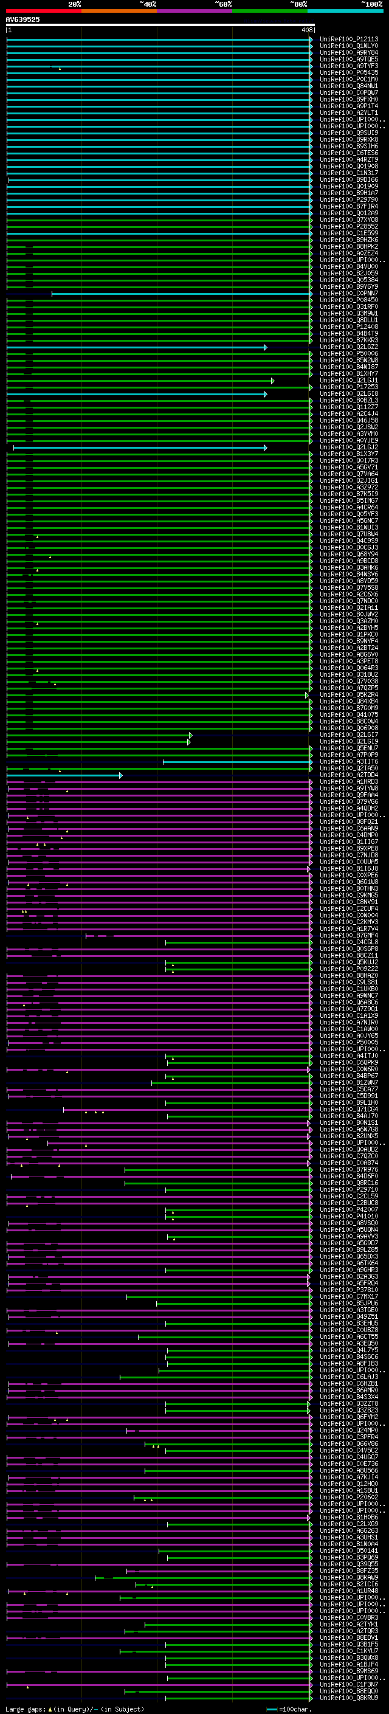Select hit label UniRef100_Q71CG4

[x=349, y=1109]
